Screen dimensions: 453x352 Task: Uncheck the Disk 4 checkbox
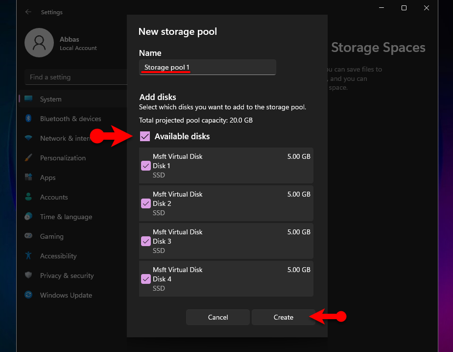click(x=146, y=279)
